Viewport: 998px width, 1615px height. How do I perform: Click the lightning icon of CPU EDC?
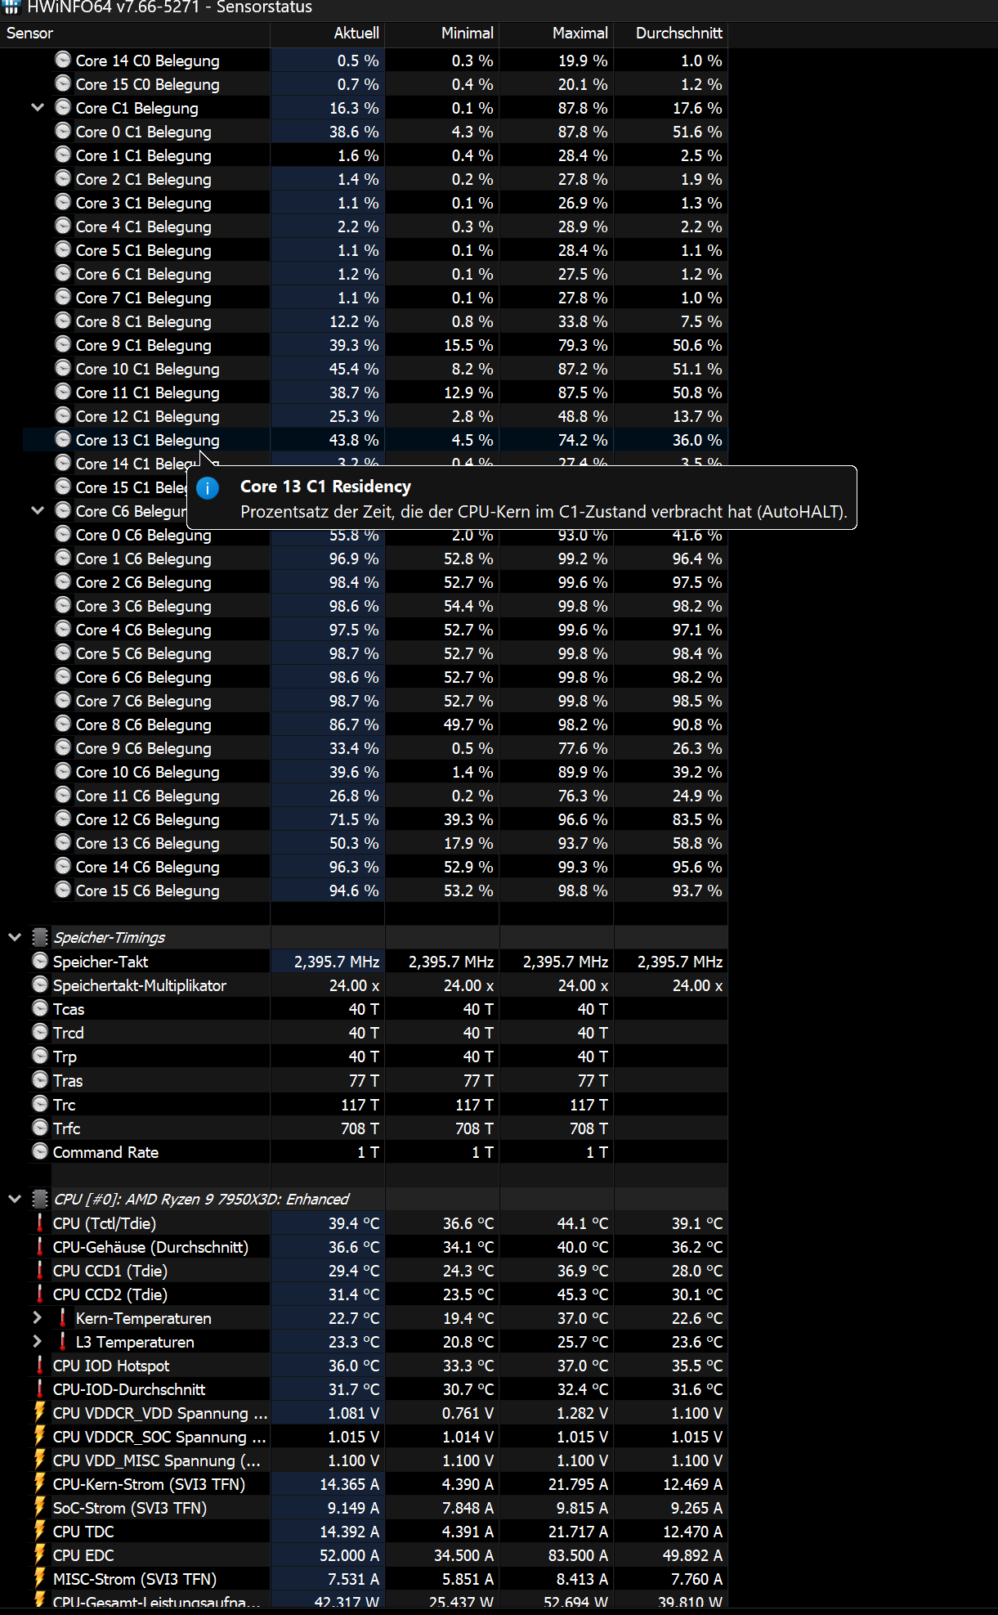coord(40,1554)
